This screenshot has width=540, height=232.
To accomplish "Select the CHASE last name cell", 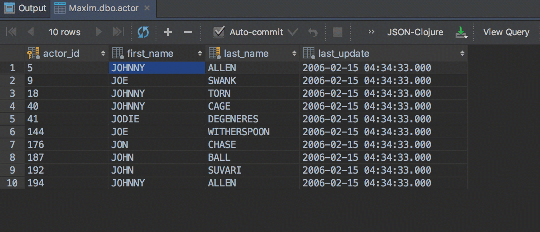I will pyautogui.click(x=252, y=144).
